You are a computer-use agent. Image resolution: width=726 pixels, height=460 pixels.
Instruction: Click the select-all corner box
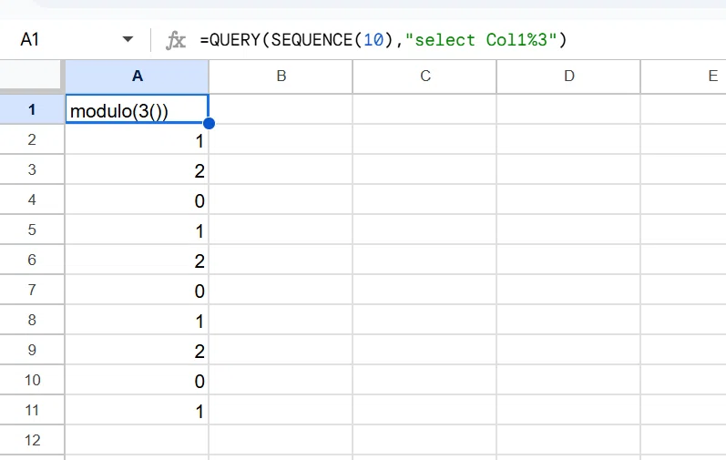[x=31, y=76]
